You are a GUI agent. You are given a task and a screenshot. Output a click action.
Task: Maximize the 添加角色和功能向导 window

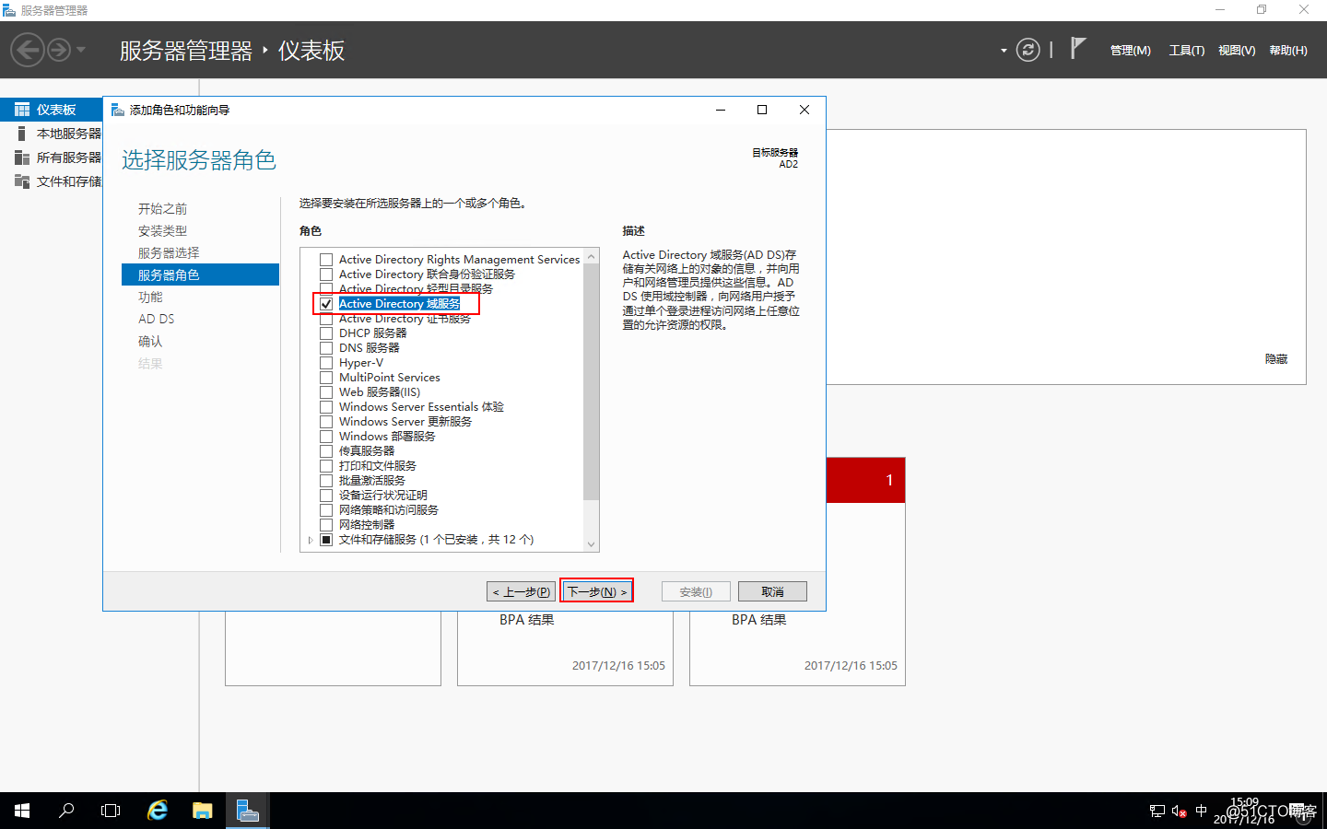pyautogui.click(x=762, y=110)
